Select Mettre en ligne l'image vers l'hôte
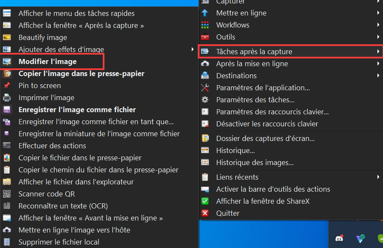 pos(99,230)
